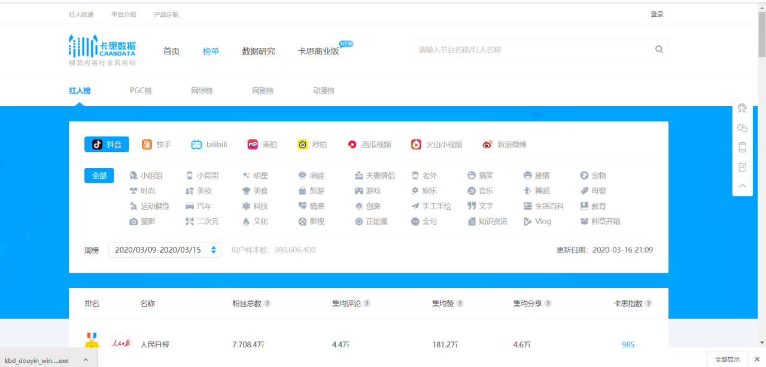Open the customer service headset icon in sidebar

click(742, 108)
